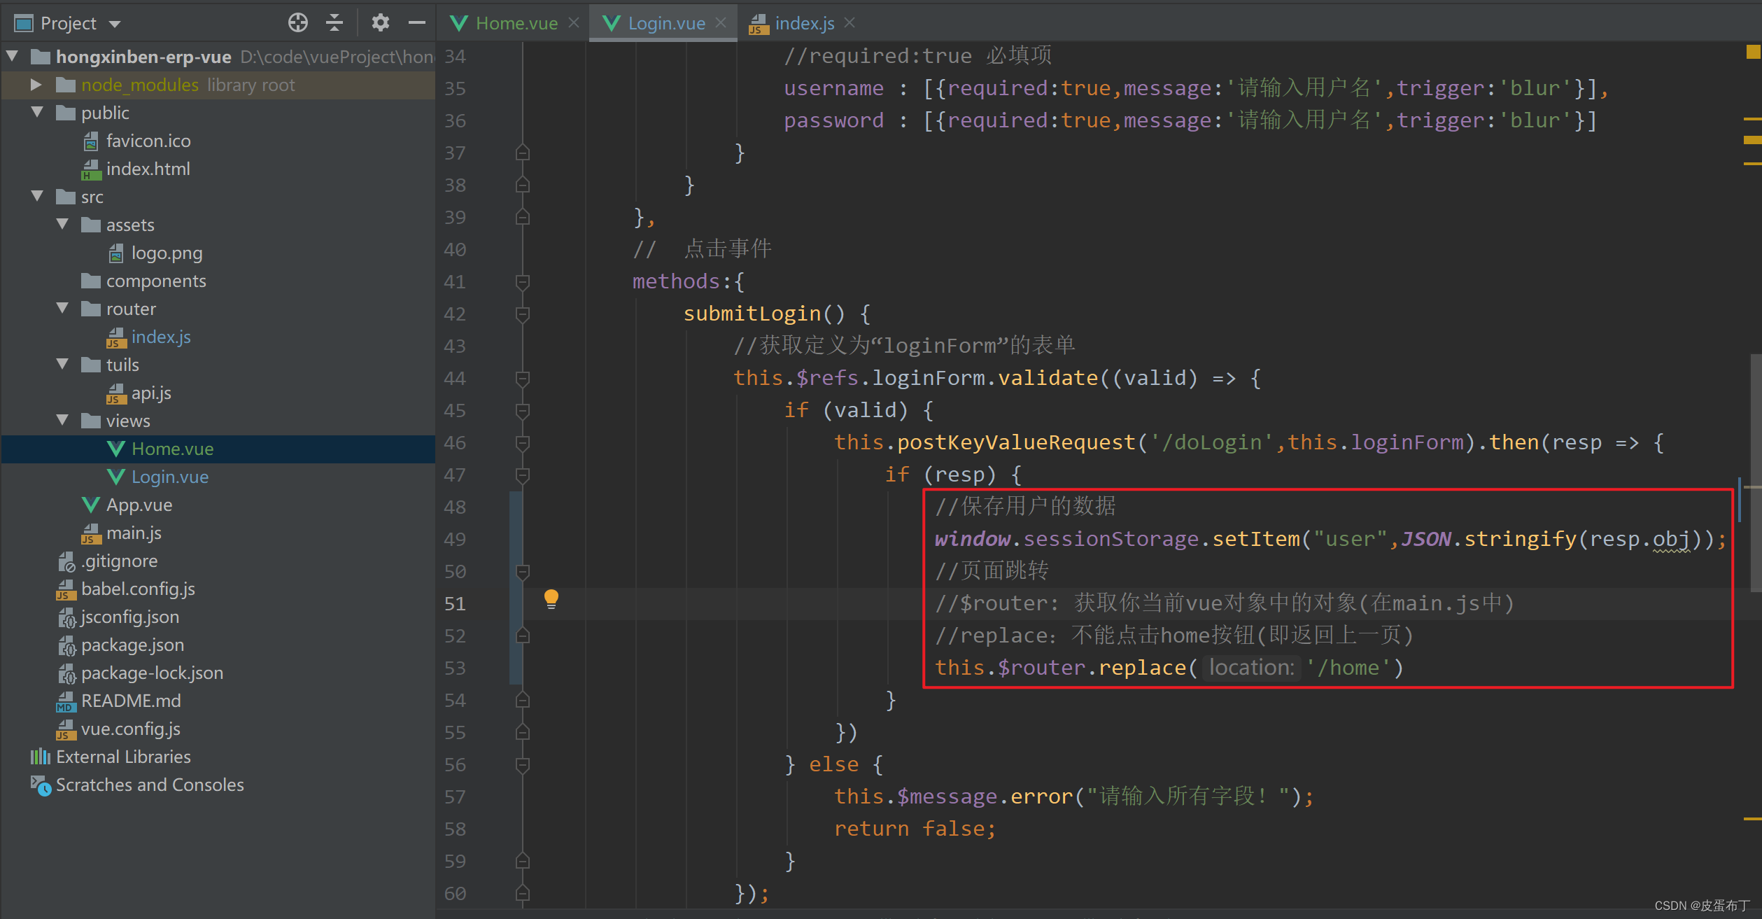The width and height of the screenshot is (1762, 919).
Task: Fold postKeyValueRequest callback at line 46
Action: coord(522,443)
